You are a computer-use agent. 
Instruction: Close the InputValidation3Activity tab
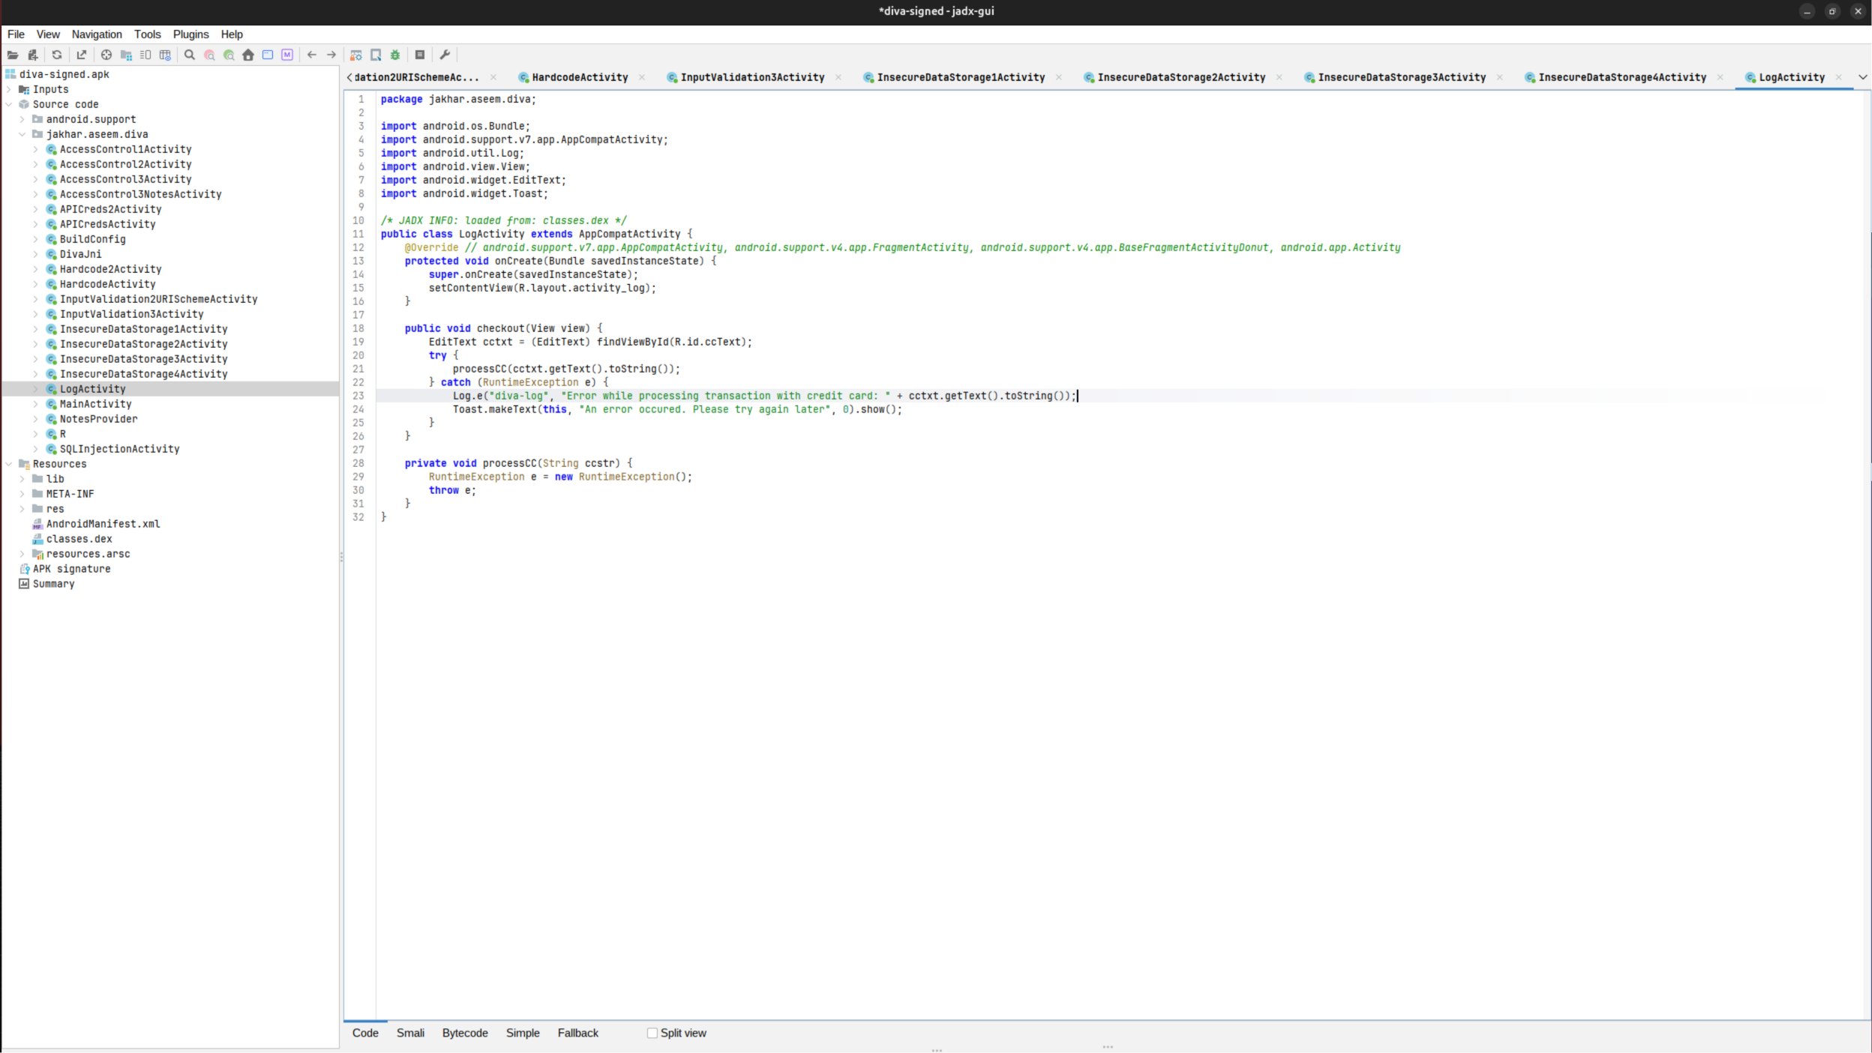(838, 77)
